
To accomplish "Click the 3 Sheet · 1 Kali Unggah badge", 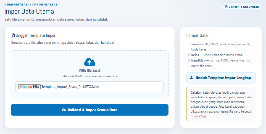I will point(242,7).
